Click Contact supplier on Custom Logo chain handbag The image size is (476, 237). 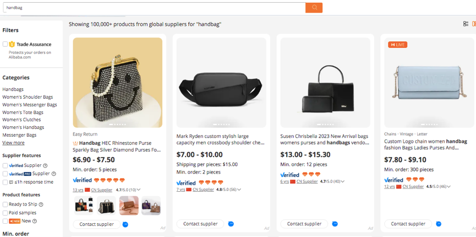pyautogui.click(x=408, y=224)
